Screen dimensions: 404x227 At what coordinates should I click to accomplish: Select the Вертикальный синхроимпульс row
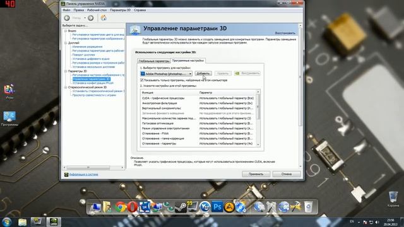pos(198,108)
